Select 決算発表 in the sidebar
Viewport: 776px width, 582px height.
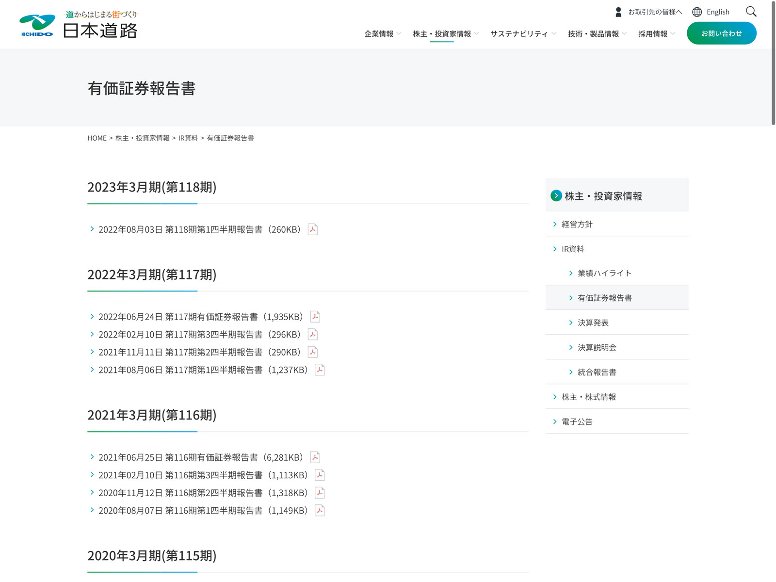point(593,323)
